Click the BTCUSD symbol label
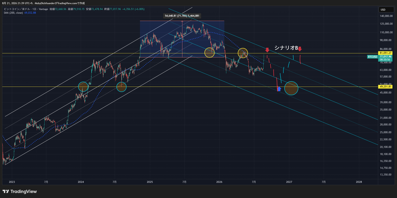 click(x=372, y=57)
